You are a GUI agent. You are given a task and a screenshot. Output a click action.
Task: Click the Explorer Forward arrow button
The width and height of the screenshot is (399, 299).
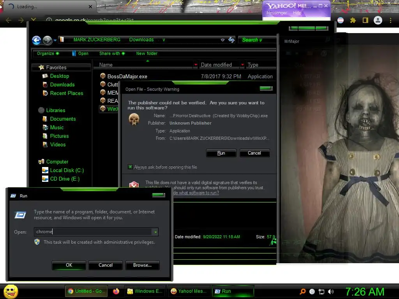click(47, 40)
